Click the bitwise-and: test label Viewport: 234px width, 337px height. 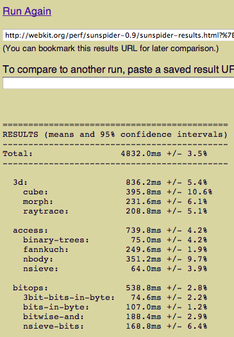[53, 317]
